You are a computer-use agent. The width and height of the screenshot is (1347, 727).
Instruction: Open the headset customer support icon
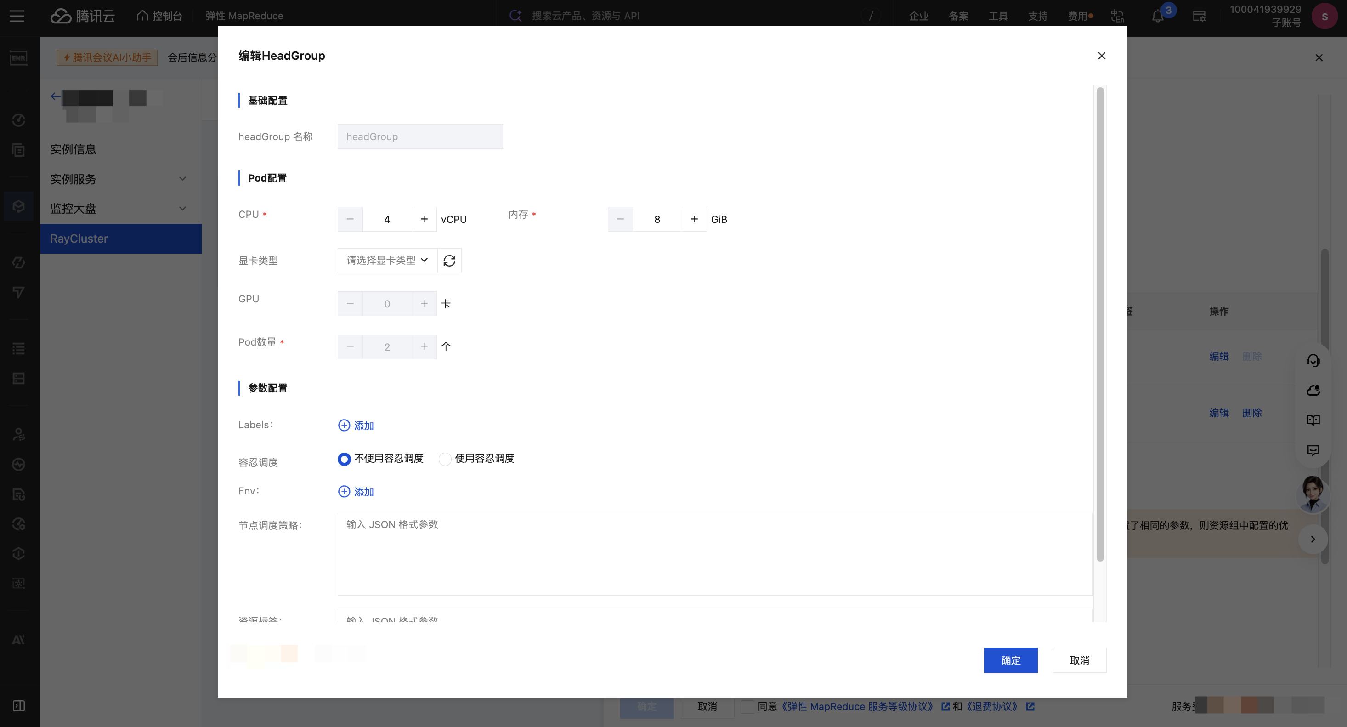(x=1313, y=360)
